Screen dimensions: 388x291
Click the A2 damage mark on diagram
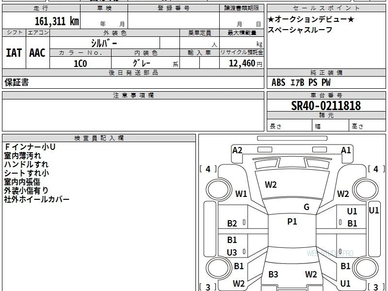pyautogui.click(x=237, y=150)
